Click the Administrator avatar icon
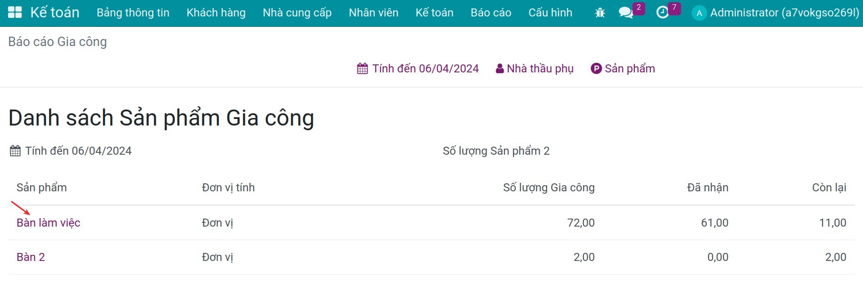The image size is (863, 291). click(699, 13)
